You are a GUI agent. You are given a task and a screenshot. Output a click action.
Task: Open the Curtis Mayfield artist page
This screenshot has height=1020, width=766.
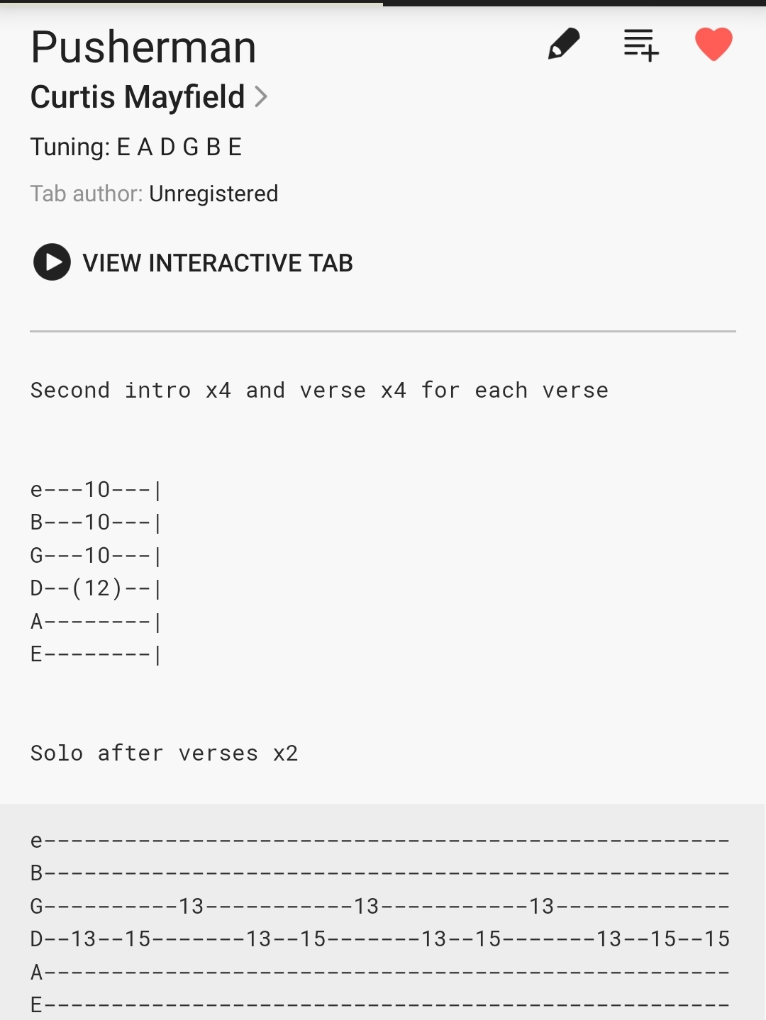[x=138, y=97]
